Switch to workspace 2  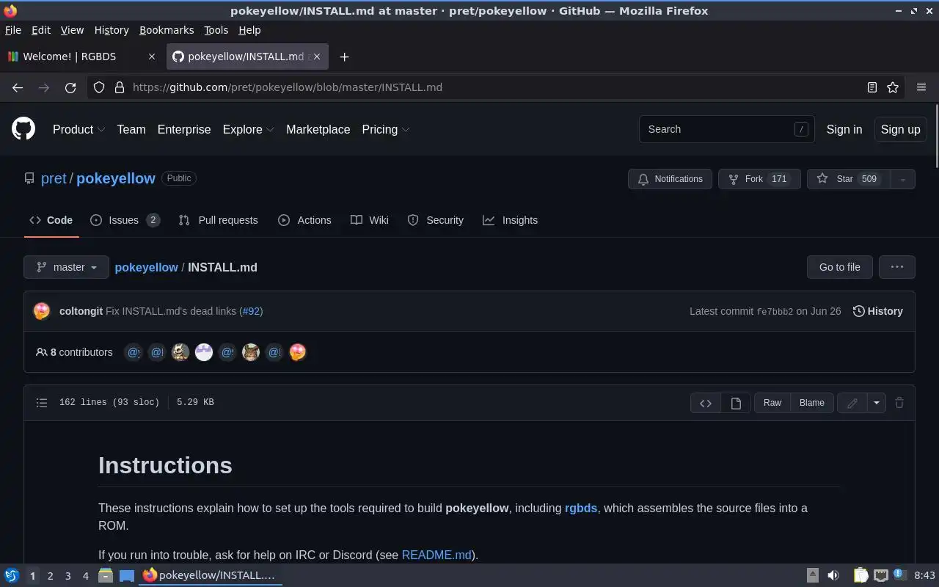(x=50, y=576)
